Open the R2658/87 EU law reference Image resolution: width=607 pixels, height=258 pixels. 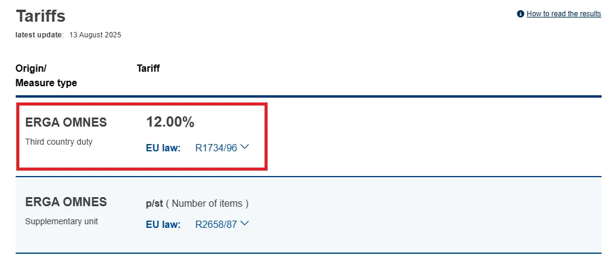(216, 224)
